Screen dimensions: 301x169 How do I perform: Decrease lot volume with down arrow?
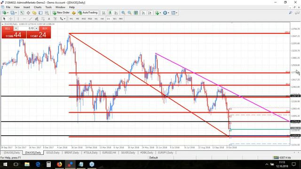tap(16, 28)
